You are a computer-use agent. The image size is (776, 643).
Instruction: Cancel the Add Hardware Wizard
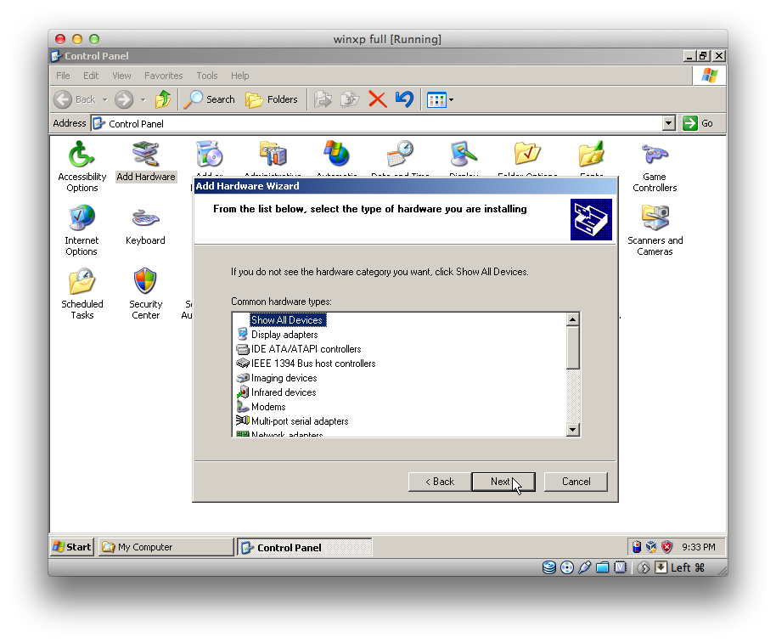(576, 482)
